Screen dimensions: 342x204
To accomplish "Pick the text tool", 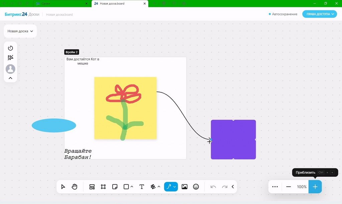I will (x=142, y=187).
